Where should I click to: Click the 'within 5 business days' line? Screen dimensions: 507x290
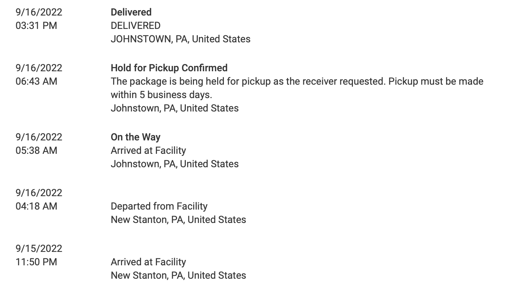click(x=161, y=95)
